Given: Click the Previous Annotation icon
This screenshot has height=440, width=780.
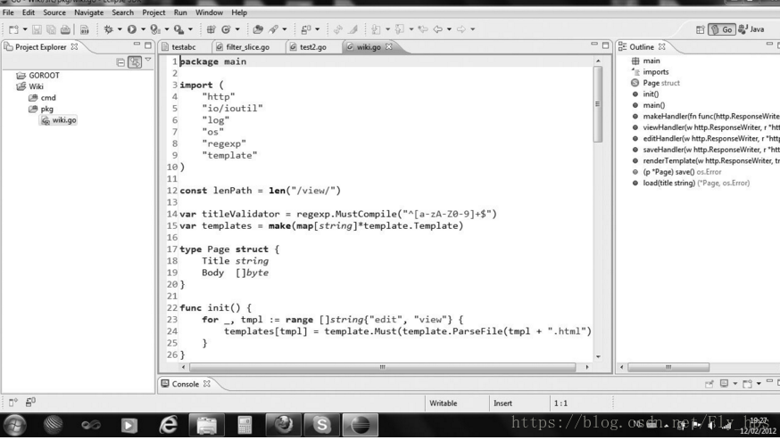Looking at the screenshot, I should (400, 29).
